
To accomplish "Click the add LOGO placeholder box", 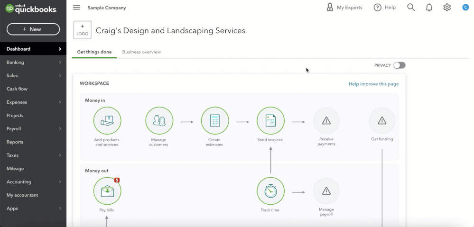I will [82, 30].
